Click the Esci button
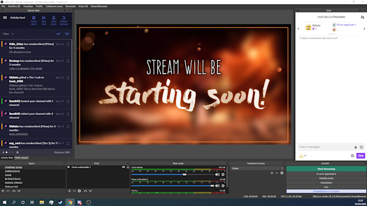The width and height of the screenshot is (367, 206). (327, 187)
